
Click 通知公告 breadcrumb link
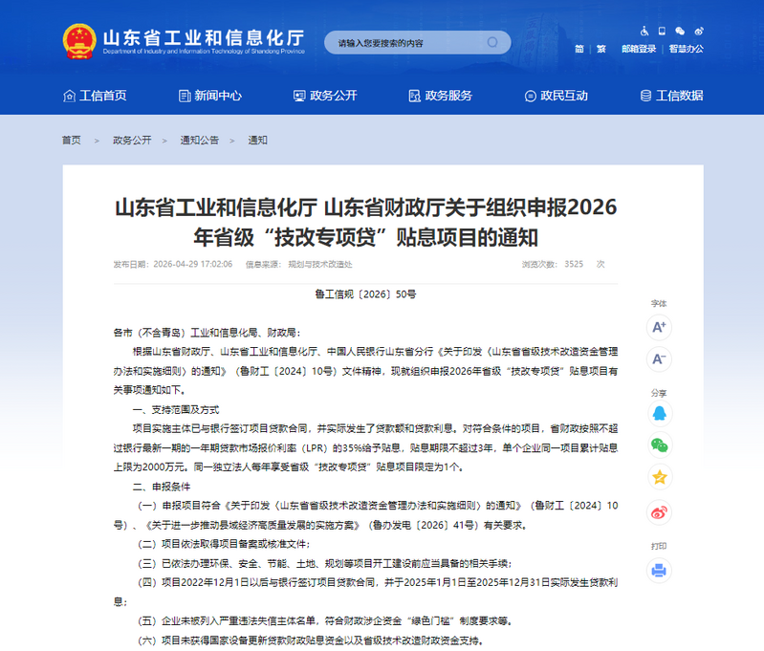coord(199,141)
